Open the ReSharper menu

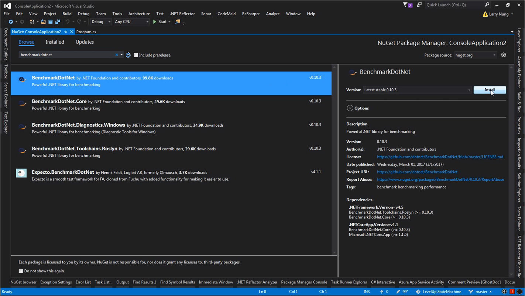251,14
